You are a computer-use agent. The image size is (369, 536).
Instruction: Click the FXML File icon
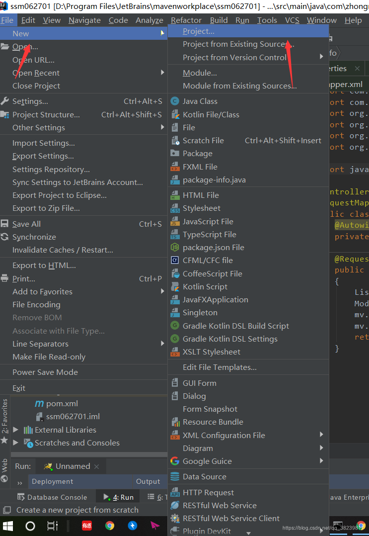coord(175,167)
